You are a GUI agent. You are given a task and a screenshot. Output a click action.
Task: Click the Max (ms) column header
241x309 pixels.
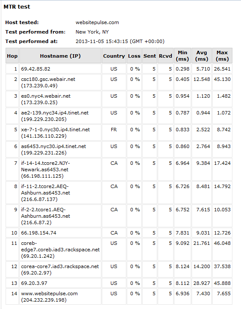coord(222,56)
